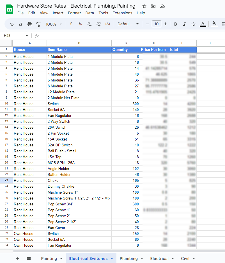The width and height of the screenshot is (225, 263).
Task: Click the undo arrow icon
Action: (x=12, y=24)
